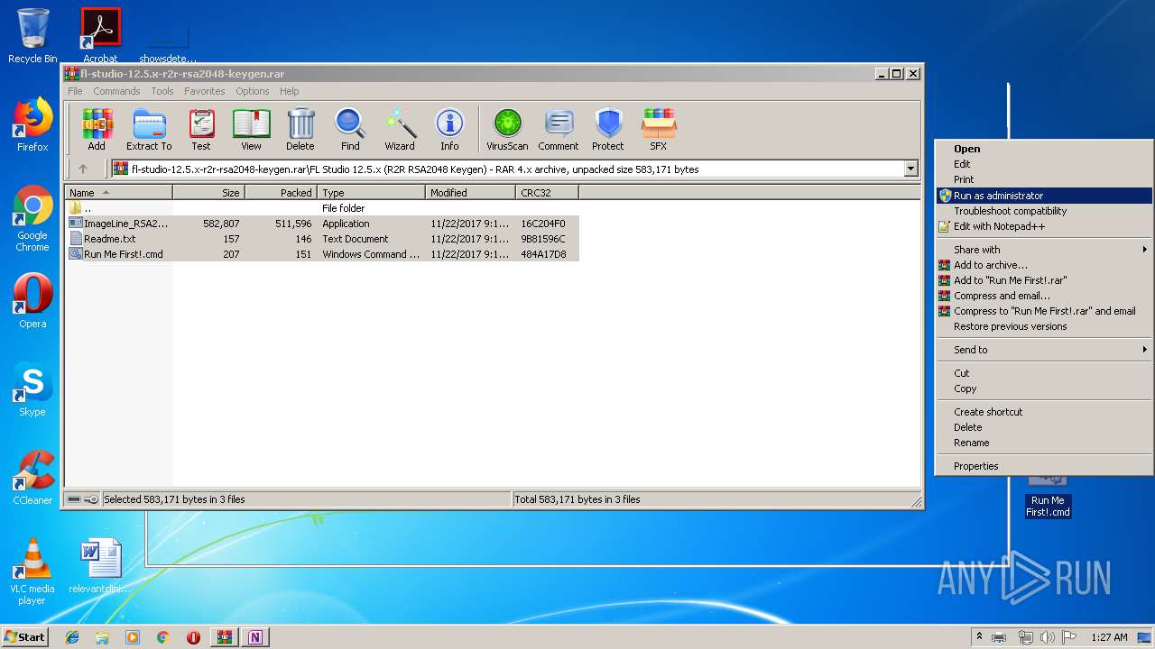Click the Start button
1155x649 pixels.
point(24,637)
